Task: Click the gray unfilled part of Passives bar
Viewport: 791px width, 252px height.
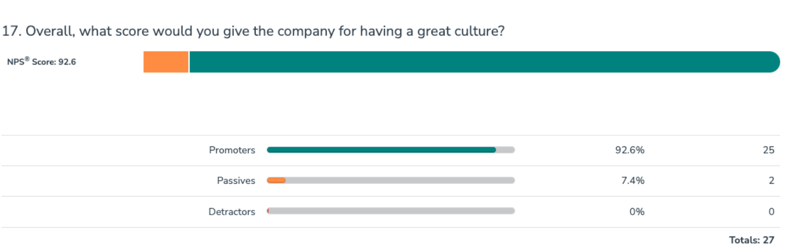Action: [x=400, y=180]
